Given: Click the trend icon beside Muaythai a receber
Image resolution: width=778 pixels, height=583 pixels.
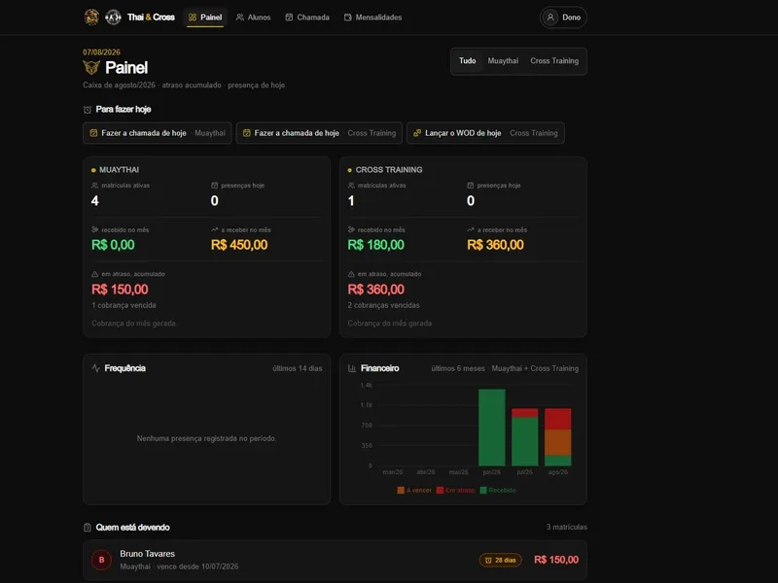Looking at the screenshot, I should (x=214, y=230).
